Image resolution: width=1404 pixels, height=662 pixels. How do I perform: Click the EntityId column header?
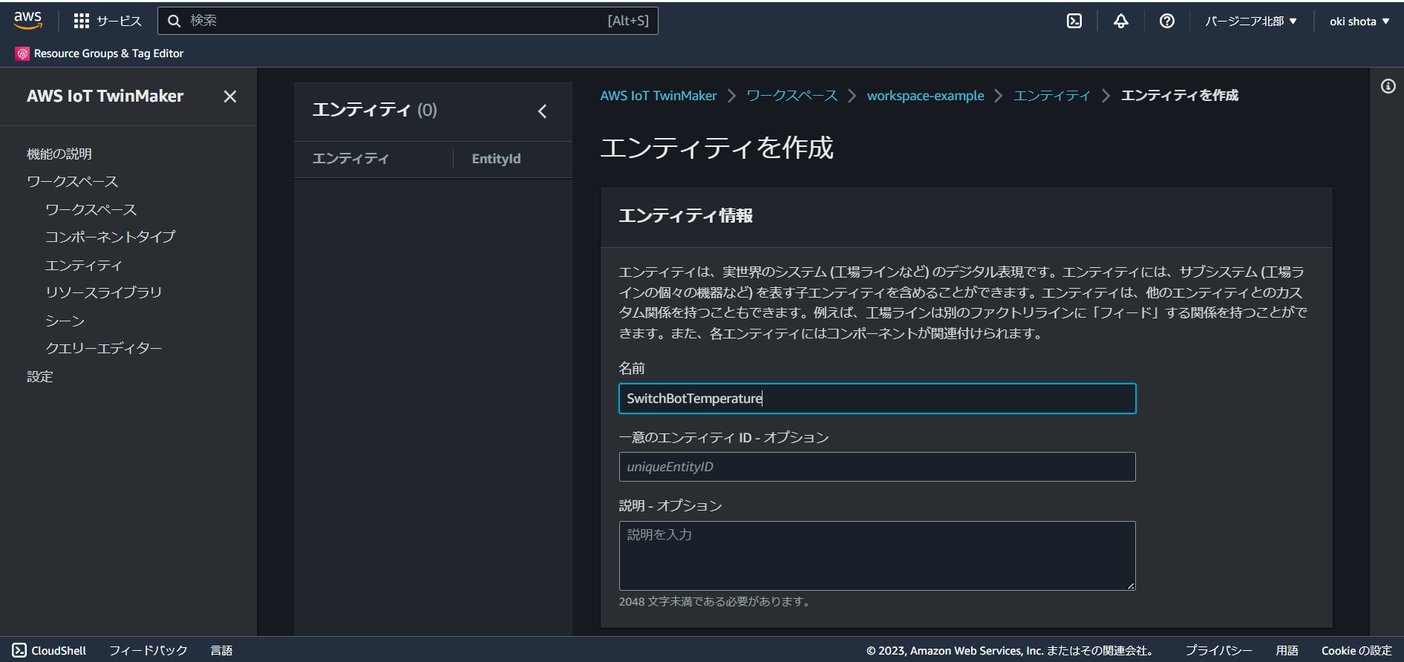[x=496, y=159]
